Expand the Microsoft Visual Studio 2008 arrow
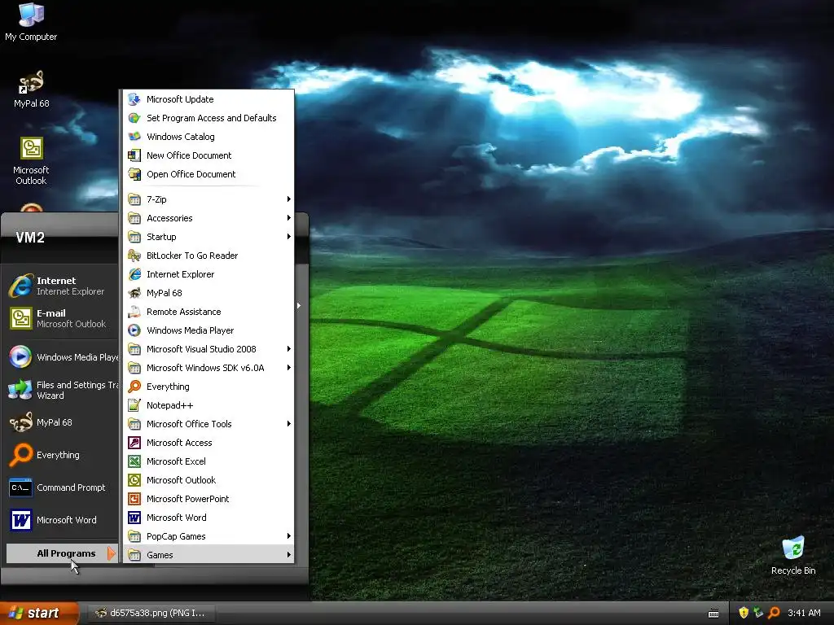This screenshot has height=625, width=834. tap(289, 348)
